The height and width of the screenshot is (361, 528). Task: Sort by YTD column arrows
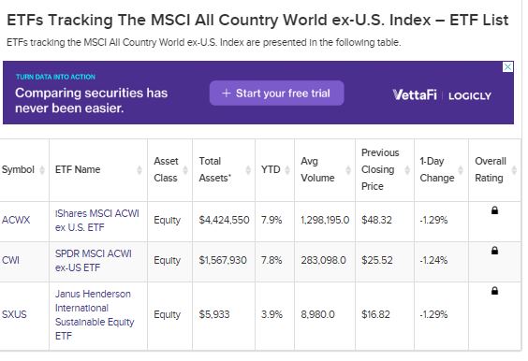coord(287,170)
